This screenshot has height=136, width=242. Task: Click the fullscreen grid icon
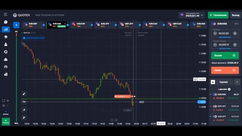click(3, 101)
